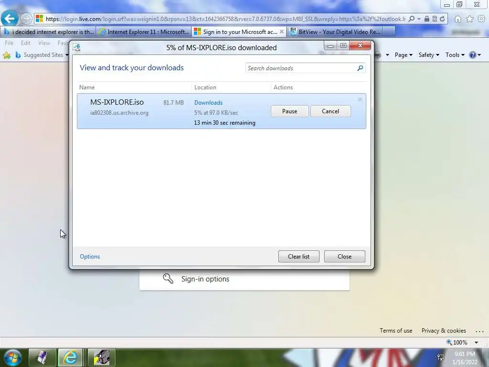Minimize the View Downloads dialog
Image resolution: width=489 pixels, height=367 pixels.
point(330,46)
